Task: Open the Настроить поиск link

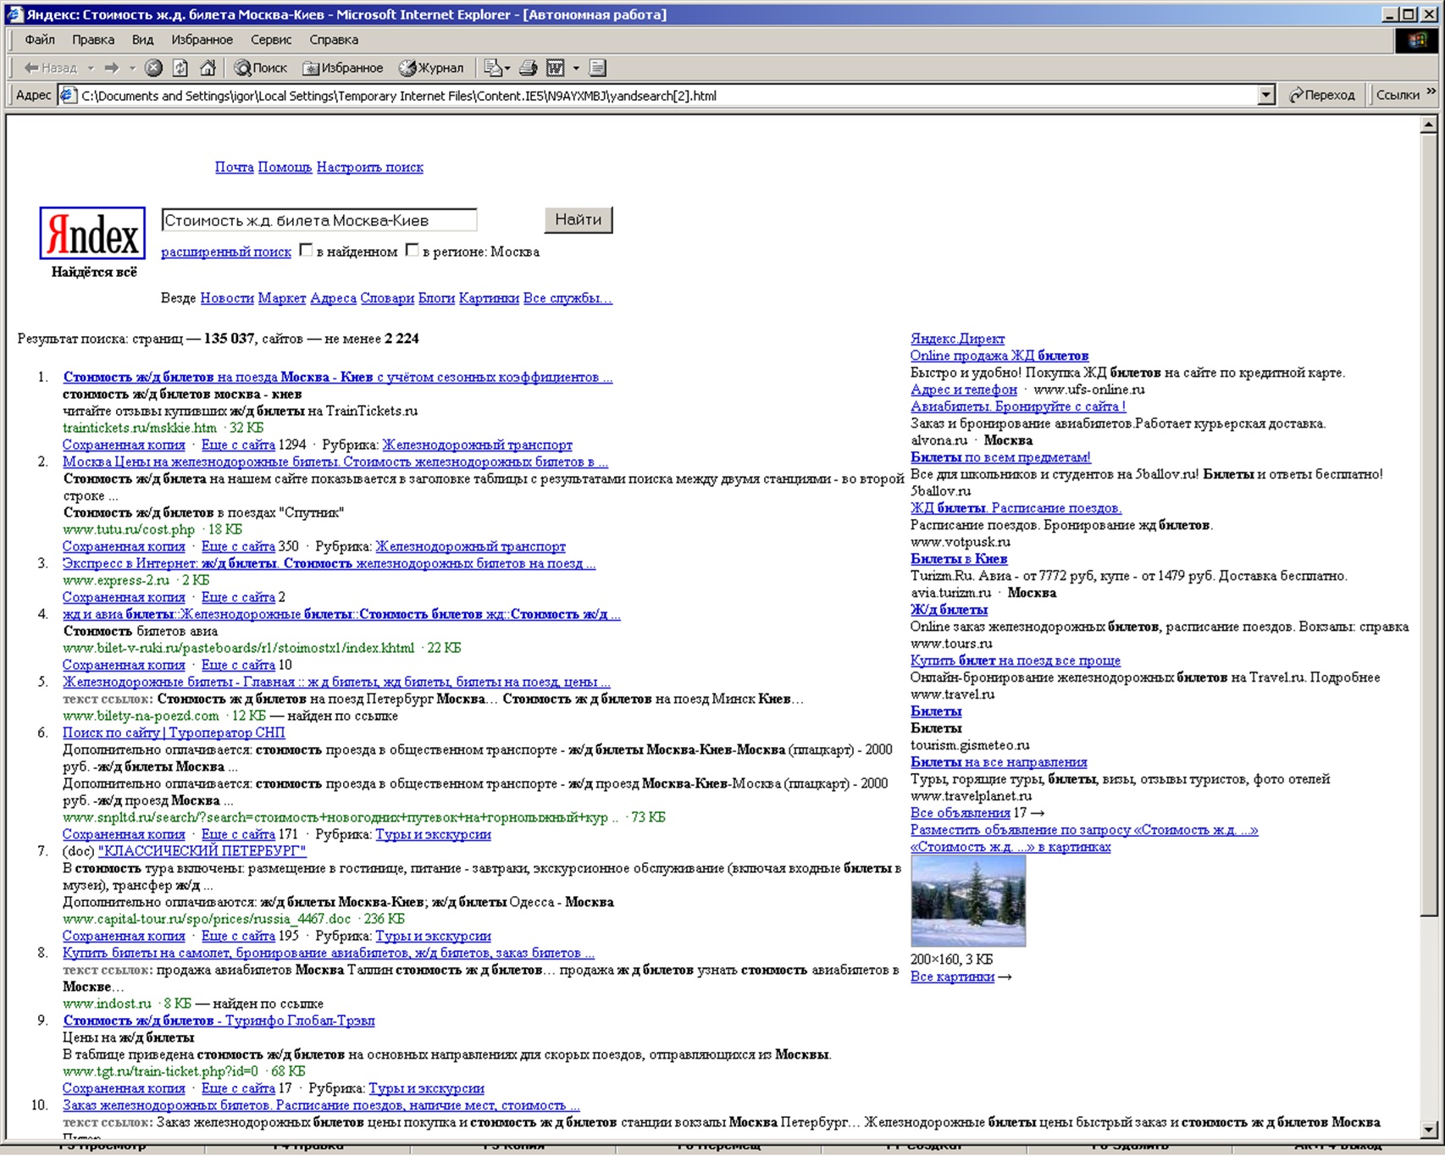Action: pos(370,168)
